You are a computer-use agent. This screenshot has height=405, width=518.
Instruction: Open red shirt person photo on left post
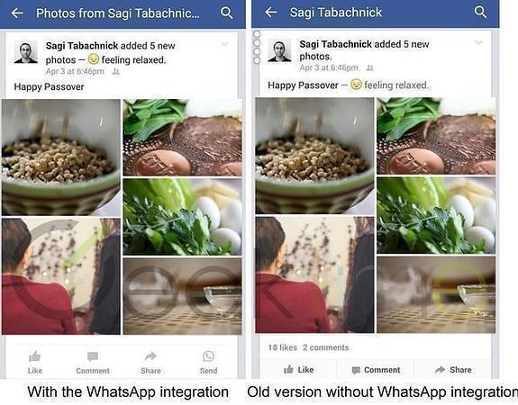(61, 276)
